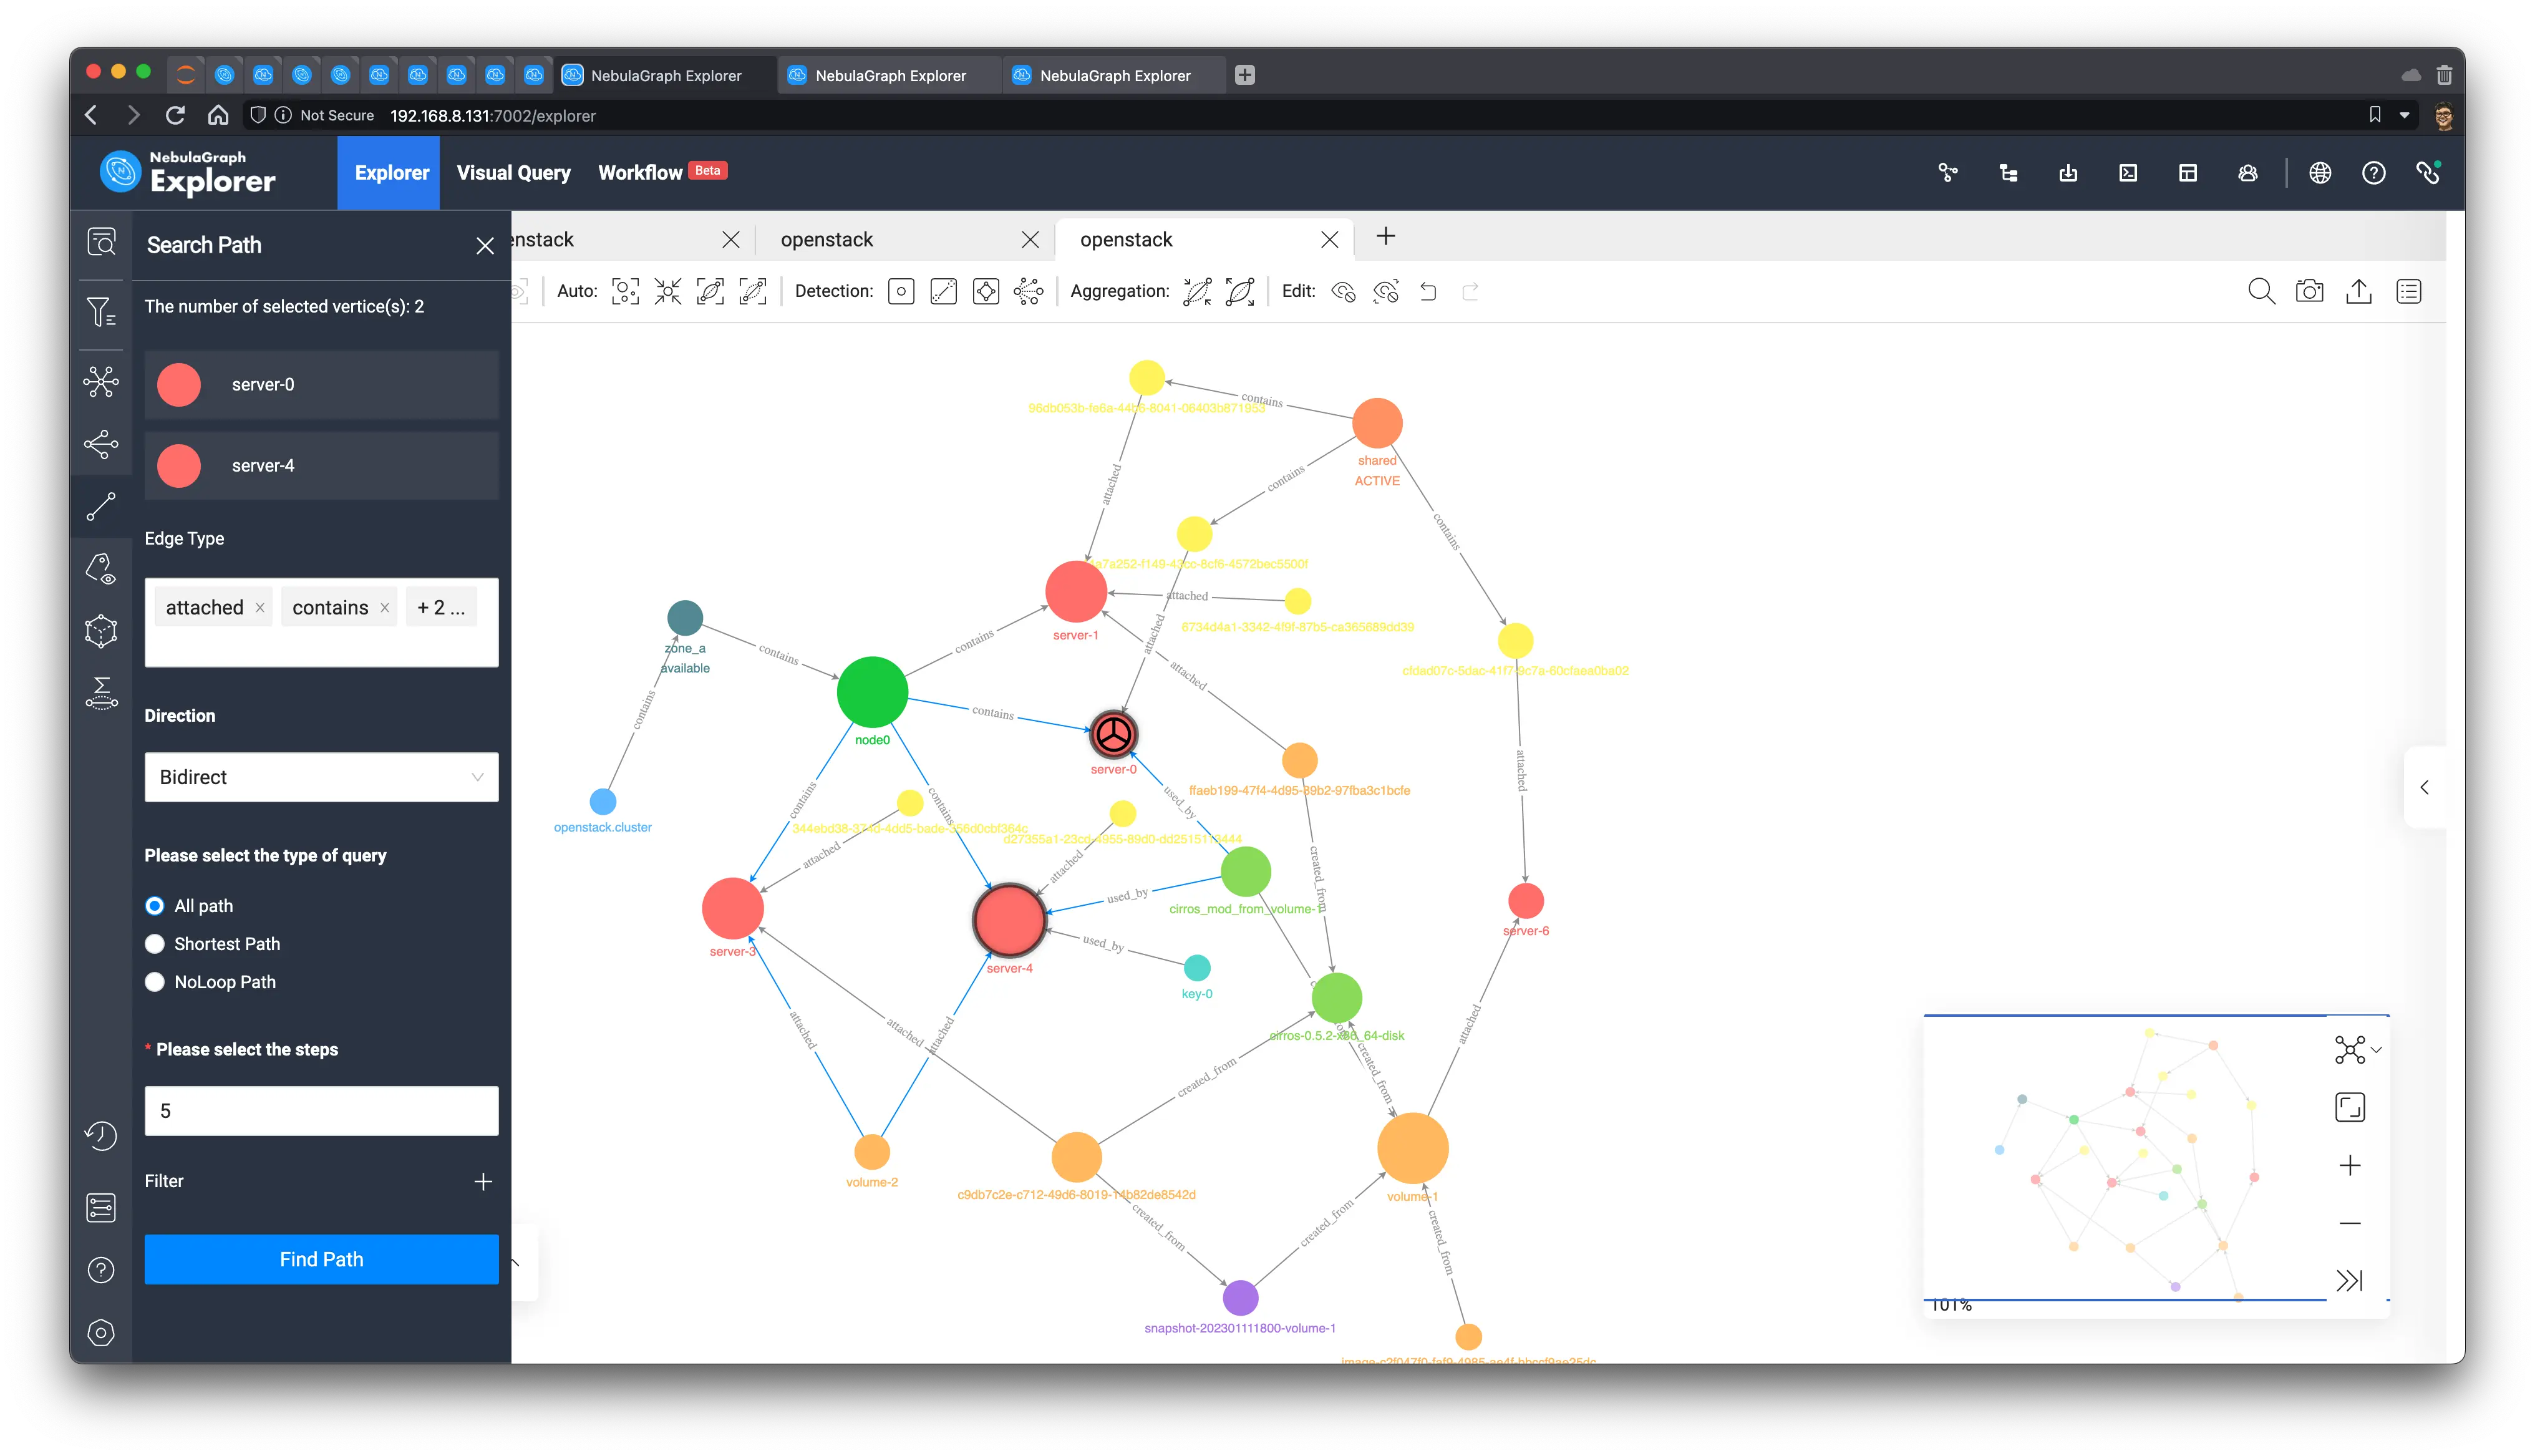Collapse the minimap with double arrow

2350,1281
